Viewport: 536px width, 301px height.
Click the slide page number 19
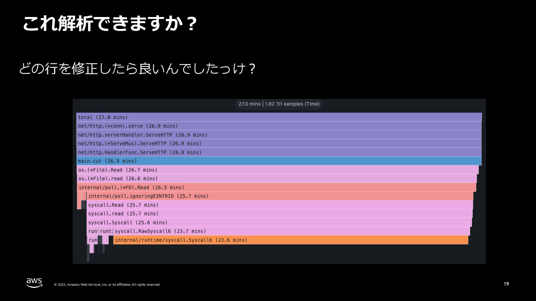coord(506,284)
